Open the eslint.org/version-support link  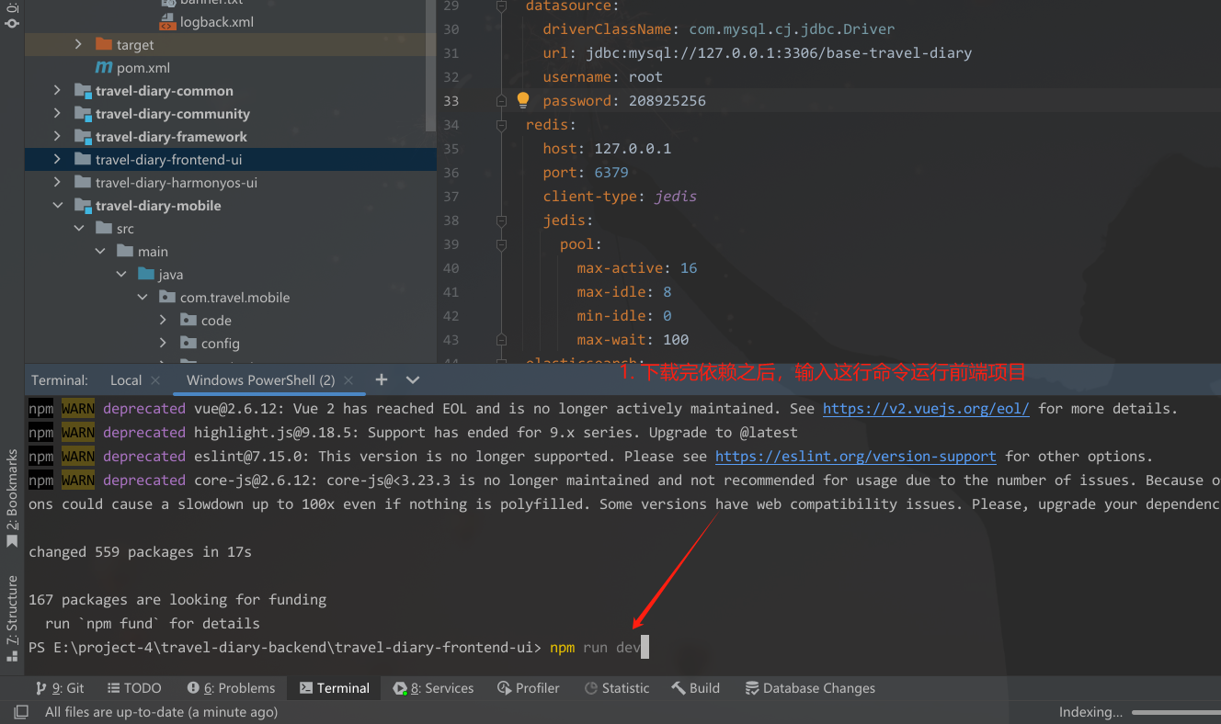[x=856, y=457]
